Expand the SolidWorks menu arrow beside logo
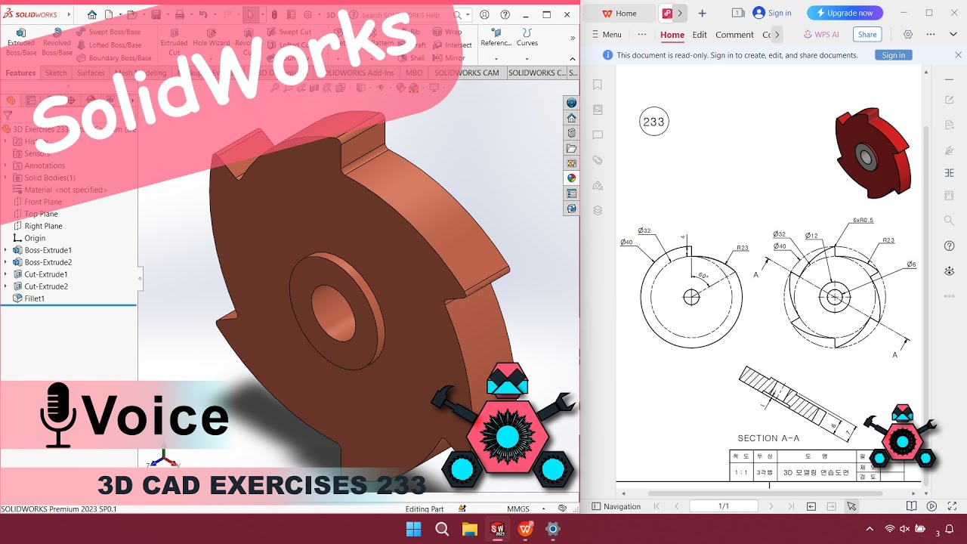 point(70,14)
